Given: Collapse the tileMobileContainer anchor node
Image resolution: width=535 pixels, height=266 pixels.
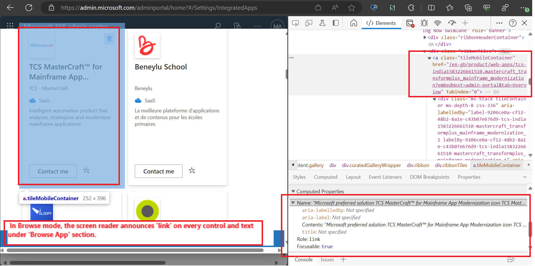Looking at the screenshot, I should pyautogui.click(x=429, y=58).
